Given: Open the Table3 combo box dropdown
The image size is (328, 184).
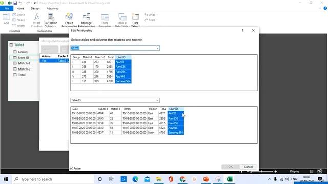Looking at the screenshot, I should pos(157,48).
